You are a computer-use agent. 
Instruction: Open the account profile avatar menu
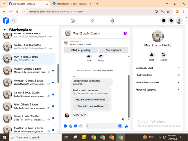pyautogui.click(x=179, y=21)
